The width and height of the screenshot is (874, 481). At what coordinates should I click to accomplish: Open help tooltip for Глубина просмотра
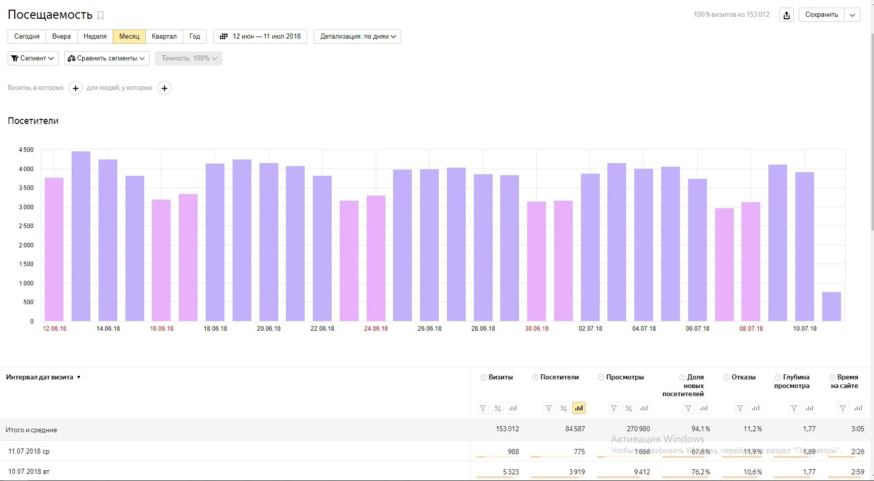pos(778,377)
